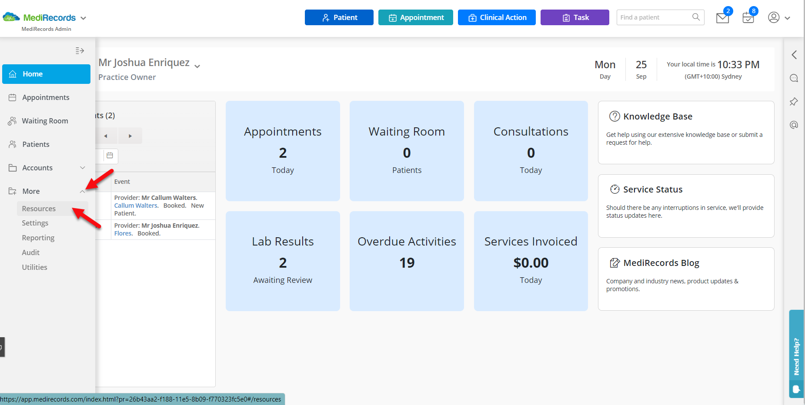Open Utilities under More
805x405 pixels.
[35, 267]
